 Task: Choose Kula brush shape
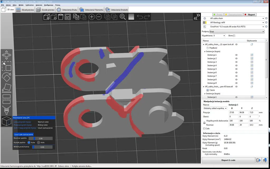[29, 142]
